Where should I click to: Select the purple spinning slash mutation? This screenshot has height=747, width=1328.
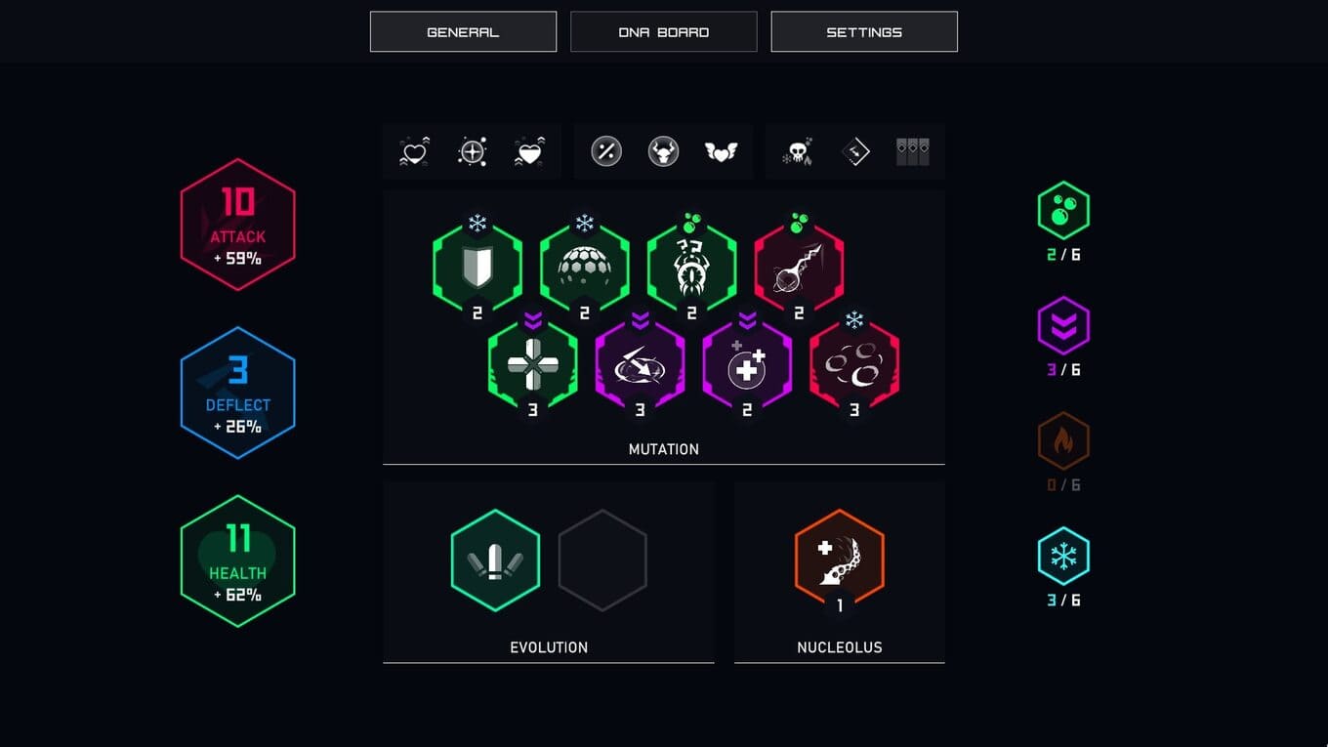click(x=640, y=365)
